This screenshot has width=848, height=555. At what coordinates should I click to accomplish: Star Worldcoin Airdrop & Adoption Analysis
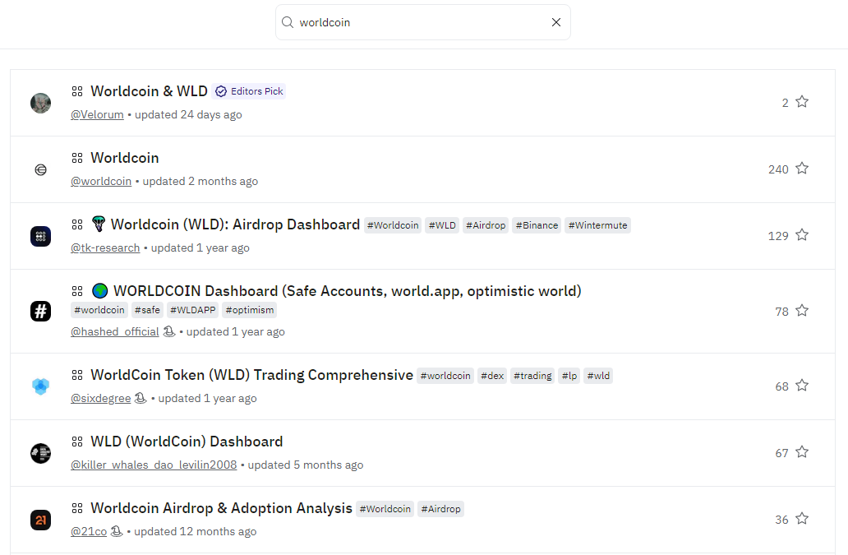point(802,518)
